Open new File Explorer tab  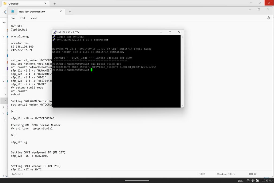click(55, 3)
